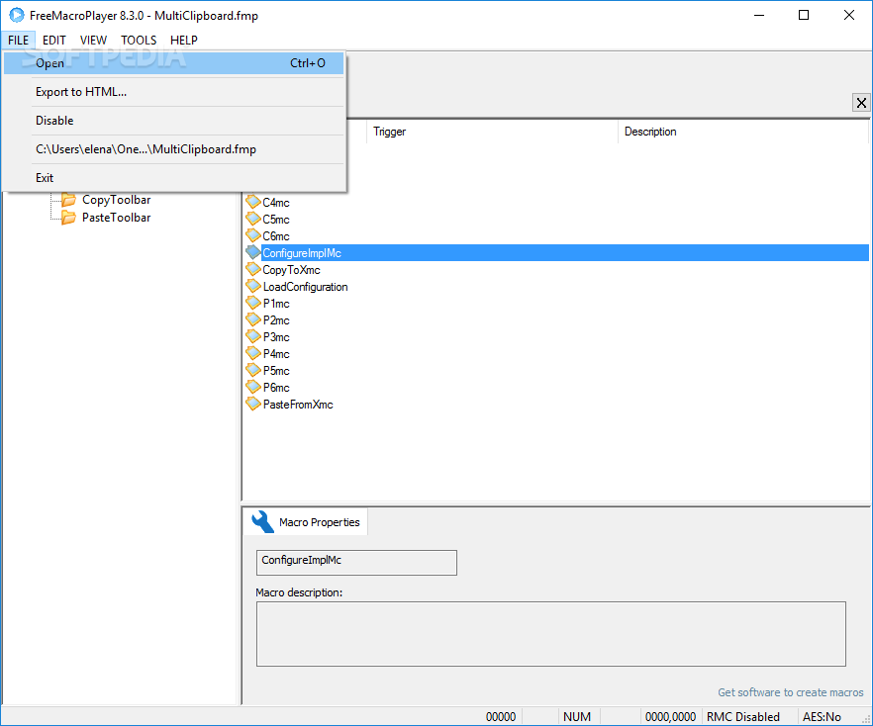This screenshot has width=873, height=726.
Task: Click the P4mc macro icon
Action: click(x=253, y=353)
